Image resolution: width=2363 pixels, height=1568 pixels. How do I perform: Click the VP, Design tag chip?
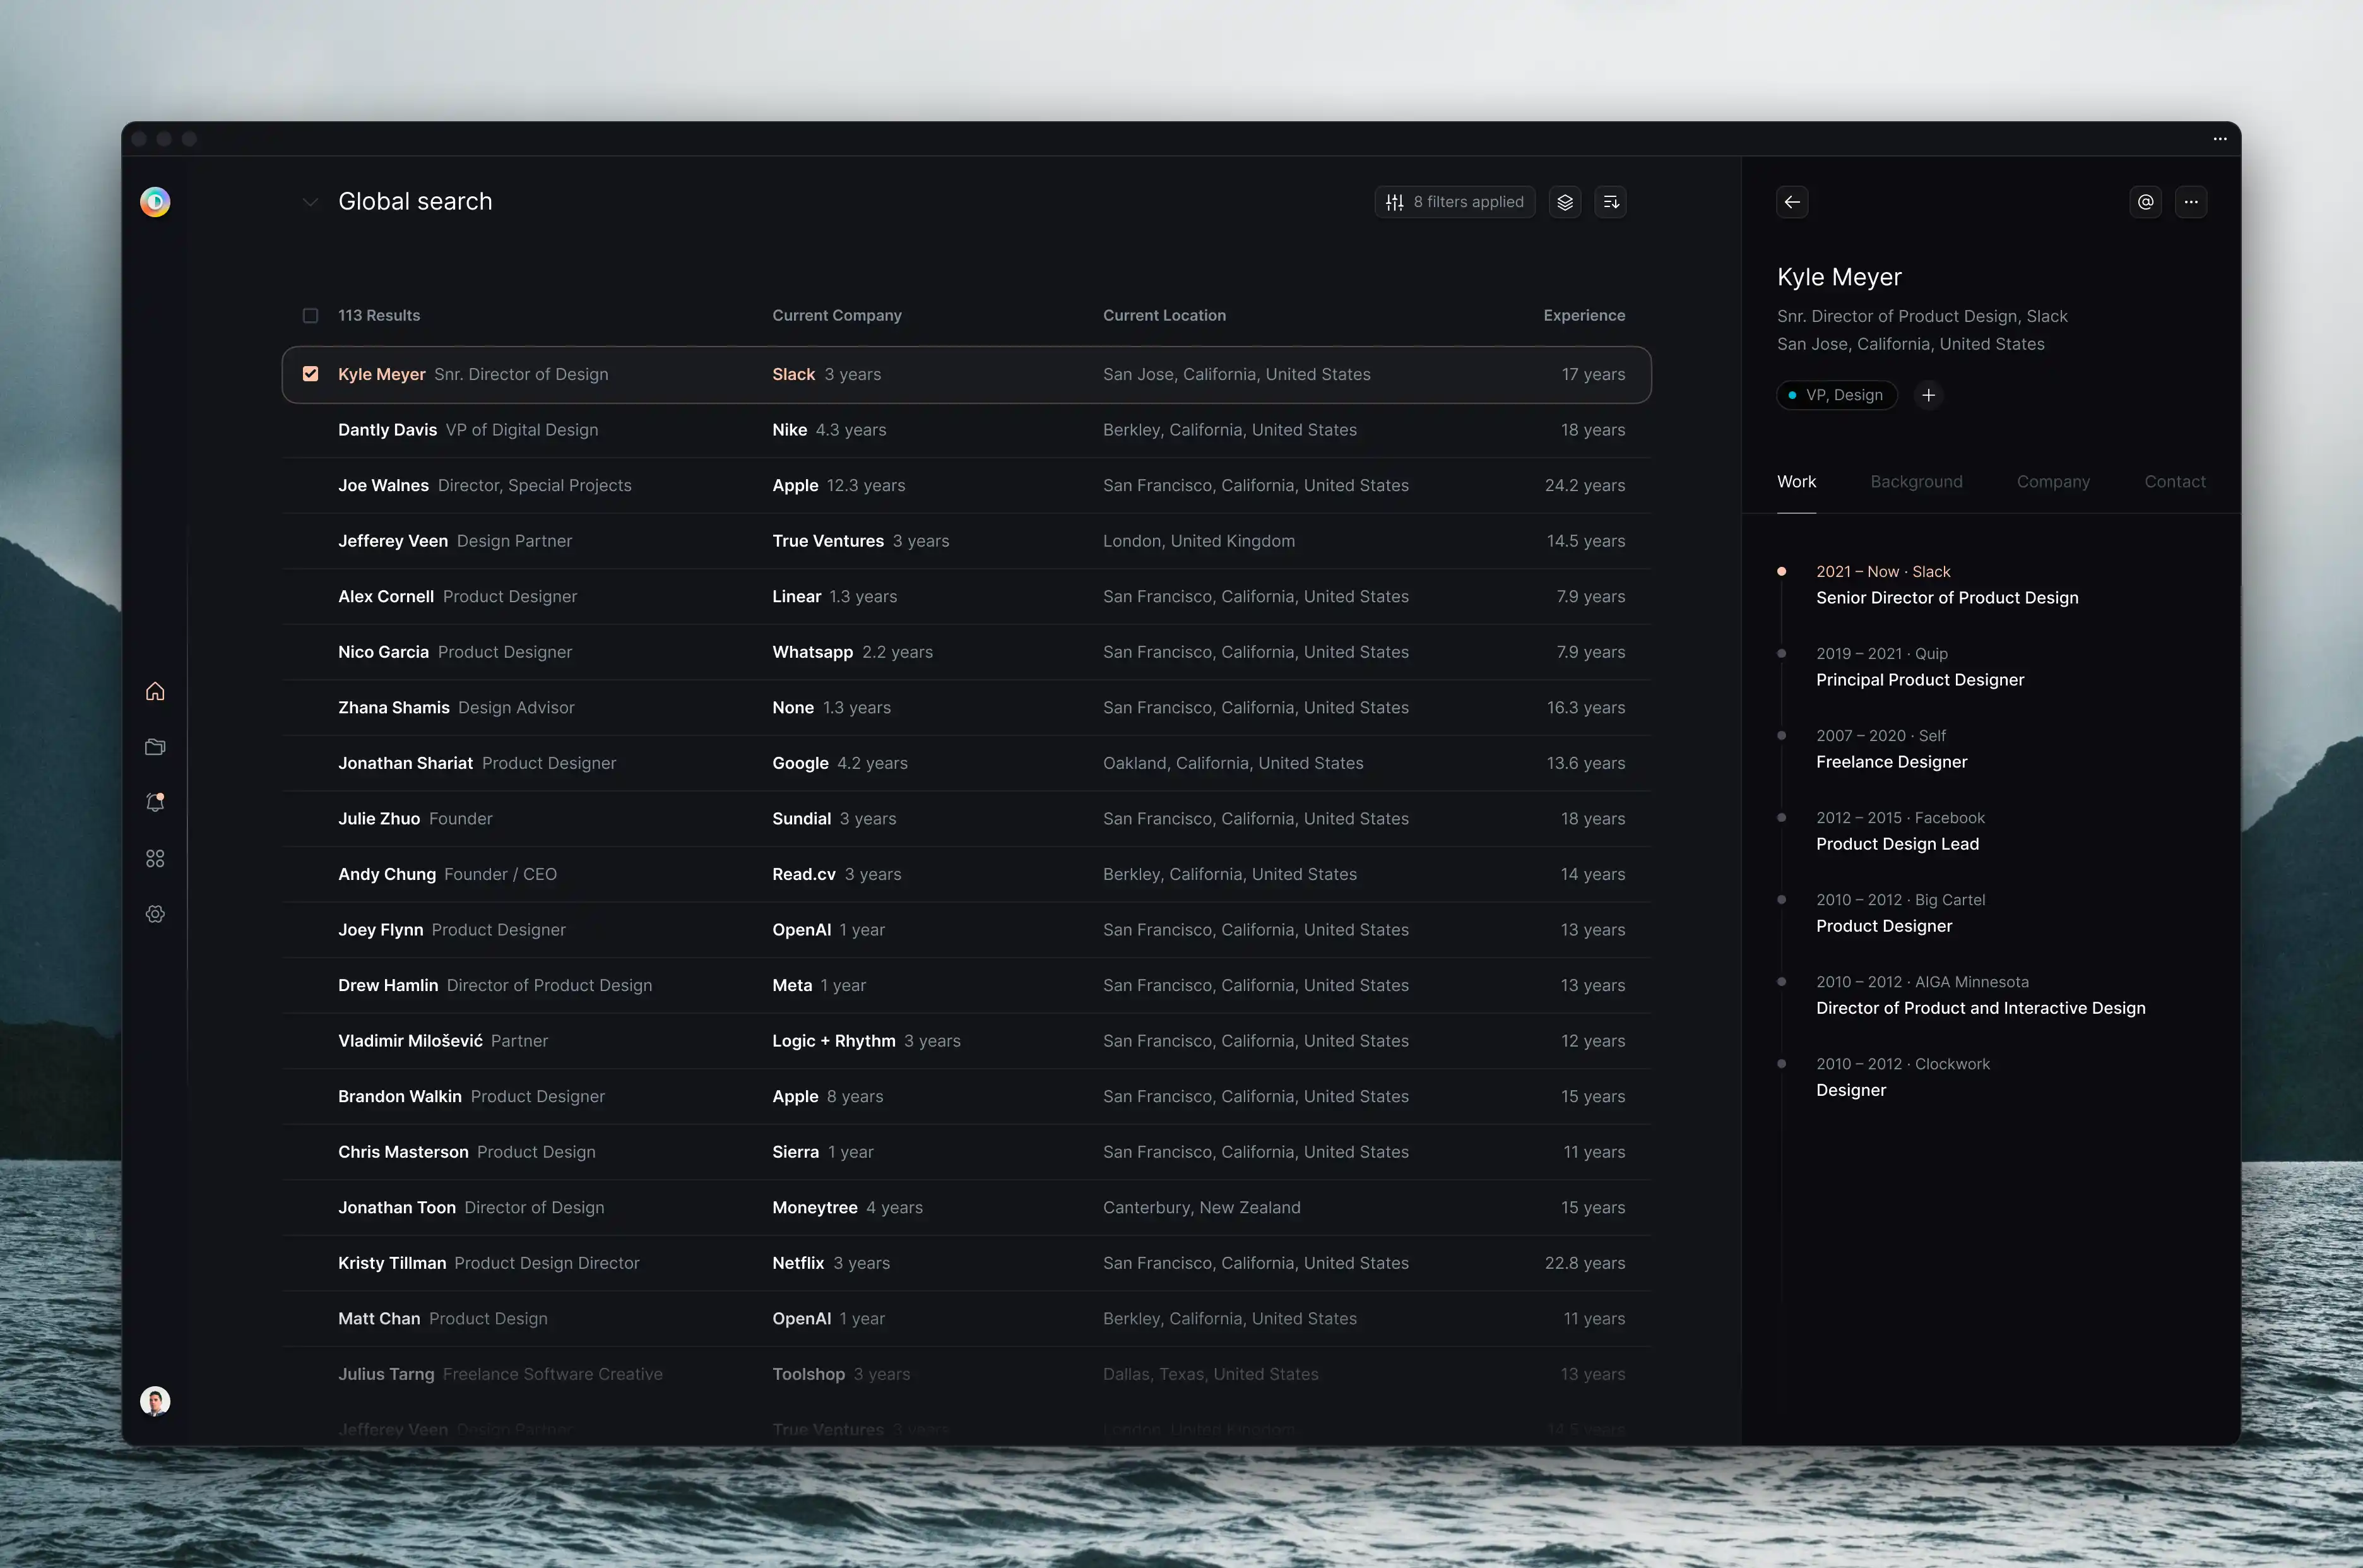(1836, 395)
